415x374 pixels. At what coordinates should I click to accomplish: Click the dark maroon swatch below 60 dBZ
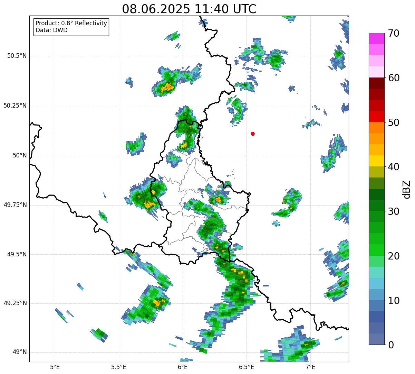377,83
